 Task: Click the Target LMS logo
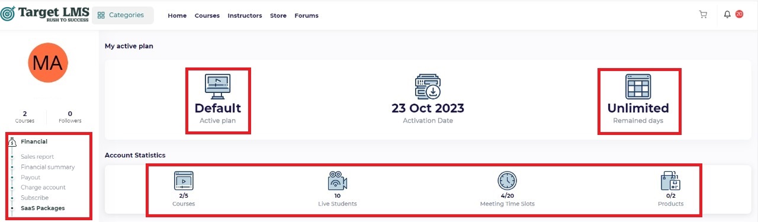click(44, 13)
